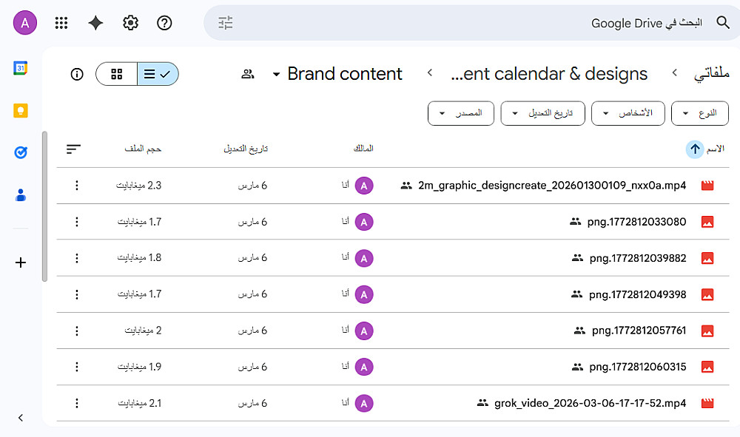Image resolution: width=740 pixels, height=437 pixels.
Task: Switch to list layout view
Action: pyautogui.click(x=157, y=74)
